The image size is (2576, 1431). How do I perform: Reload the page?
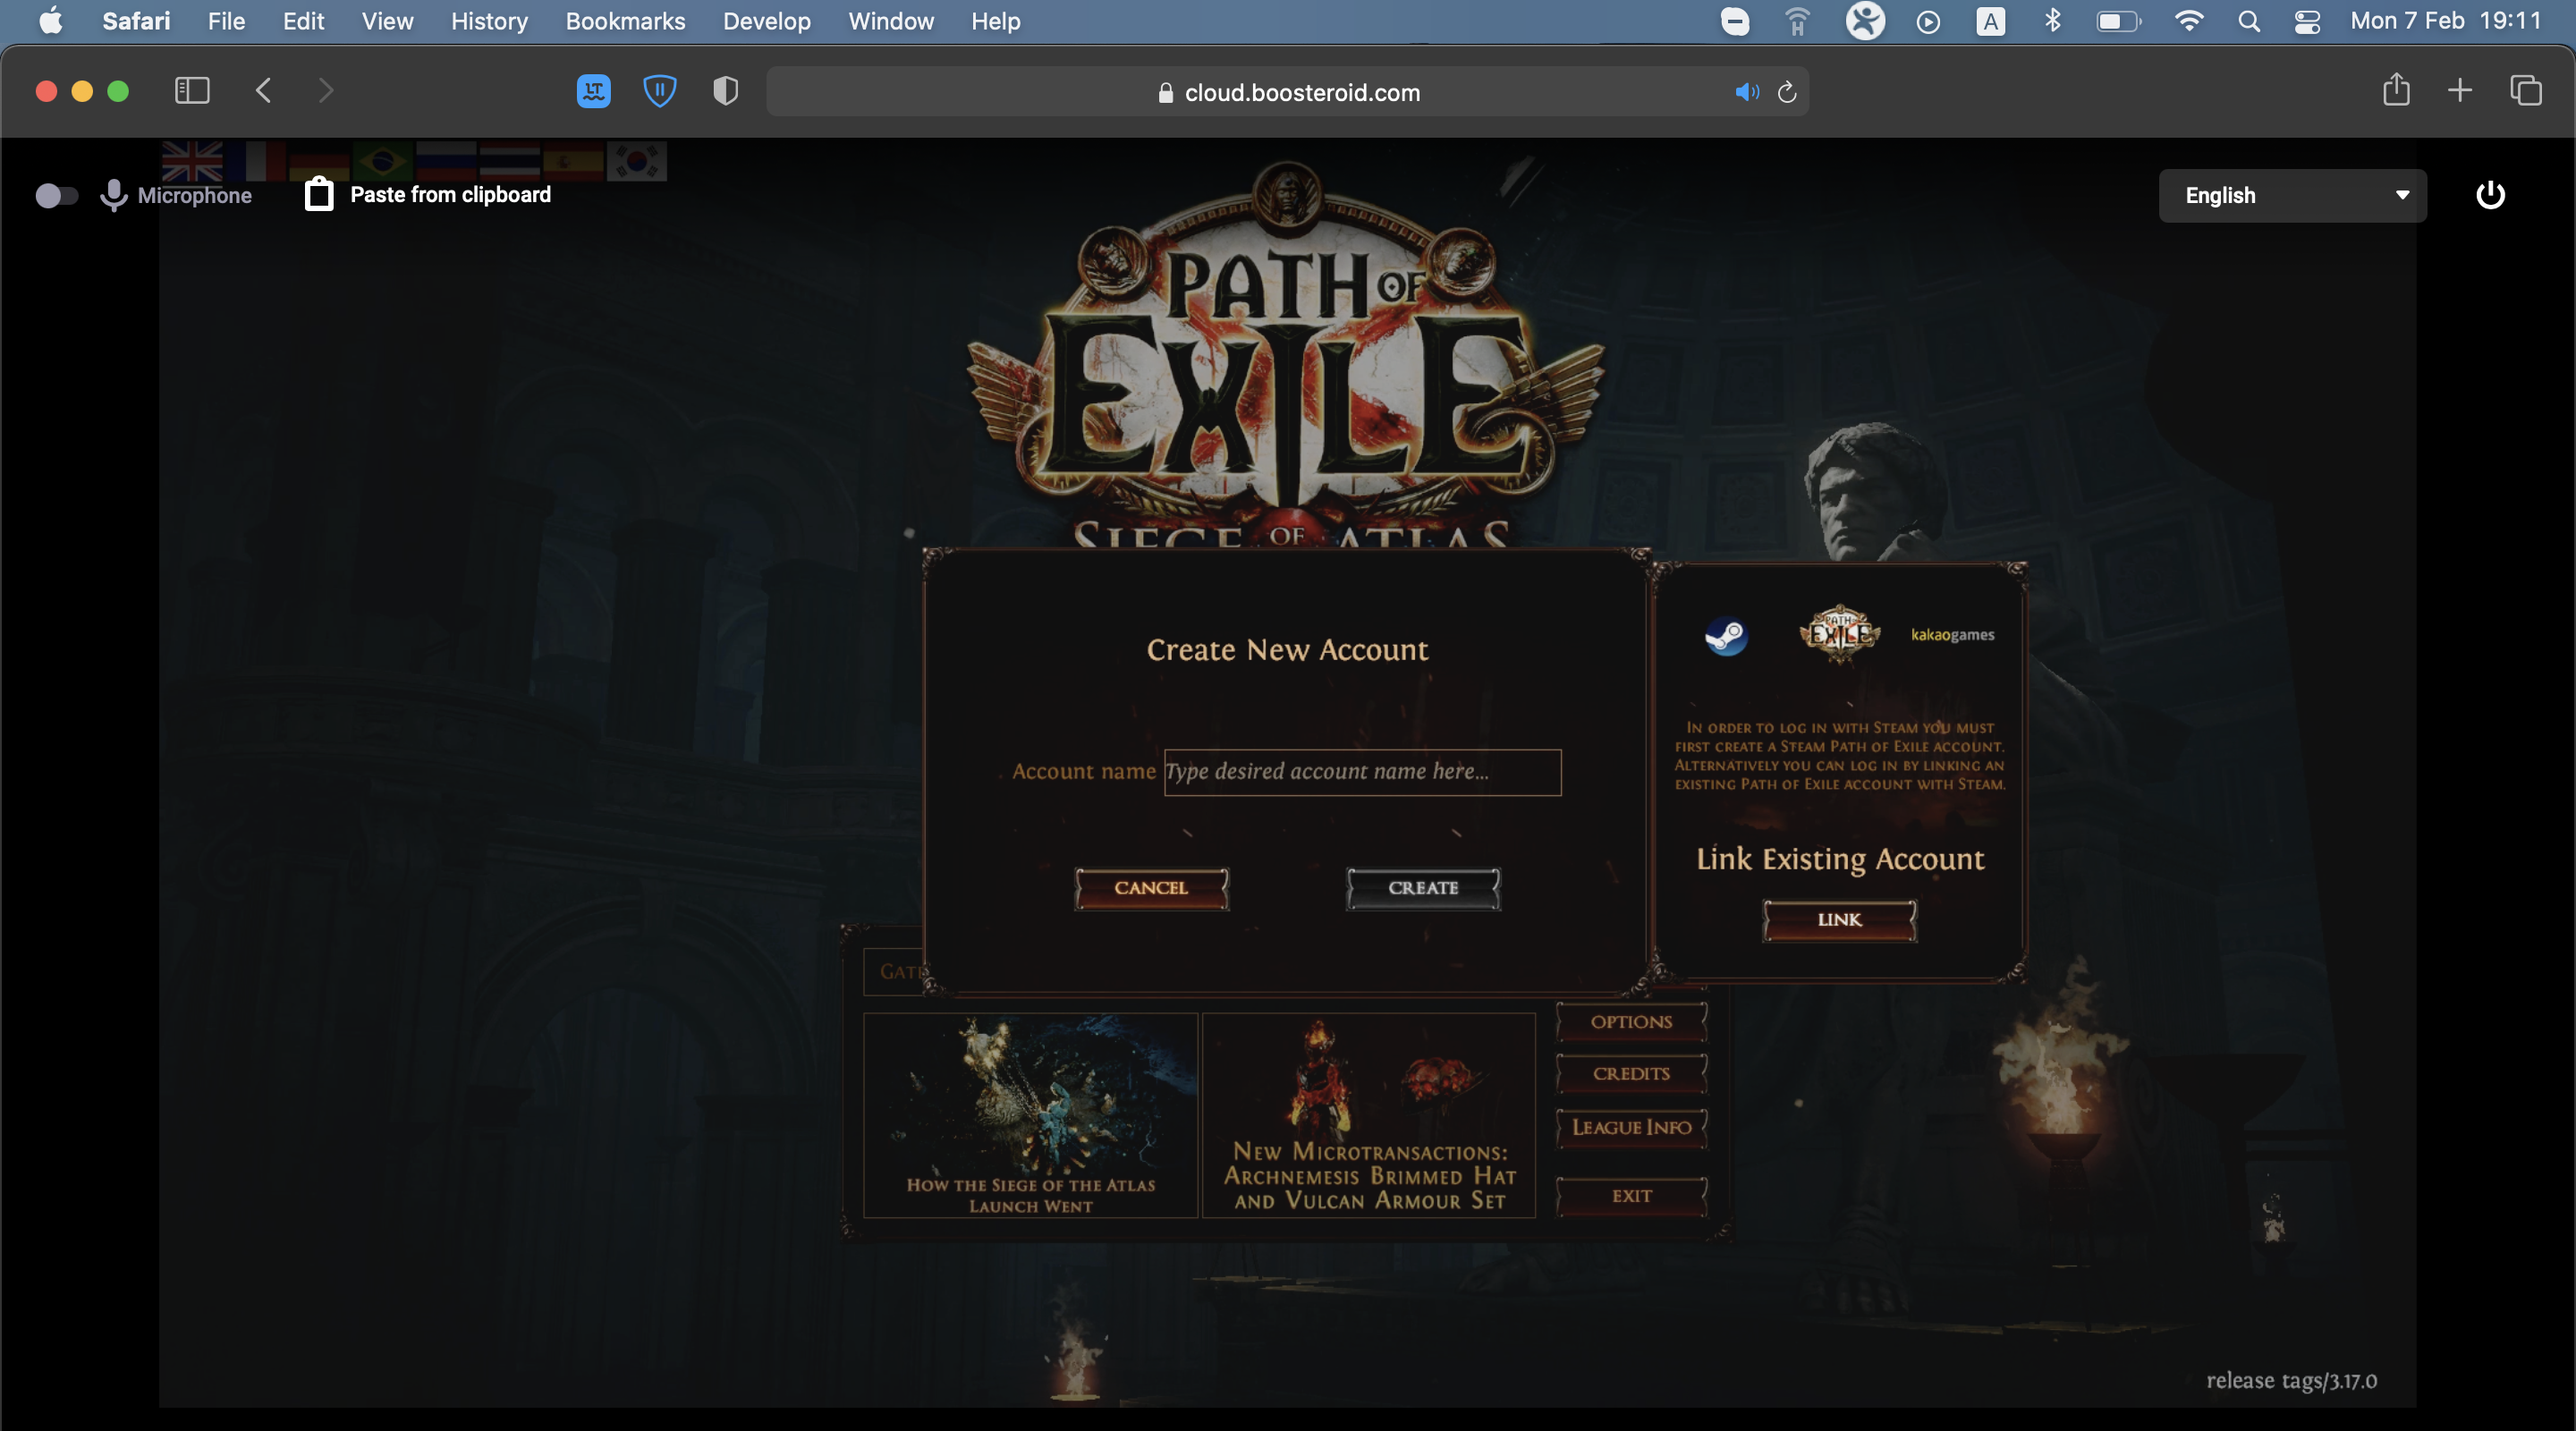[1788, 92]
